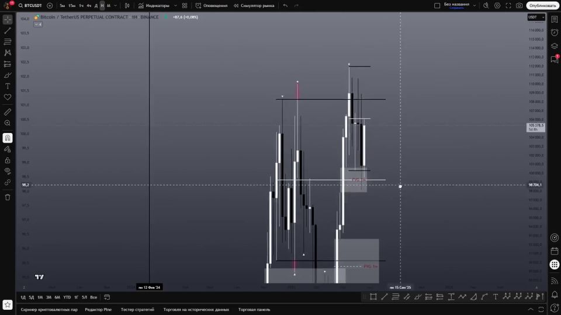Open Скринер криптовалютных пар tab

point(49,310)
